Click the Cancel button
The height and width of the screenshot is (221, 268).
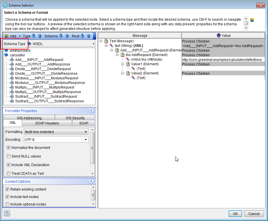pos(254,214)
